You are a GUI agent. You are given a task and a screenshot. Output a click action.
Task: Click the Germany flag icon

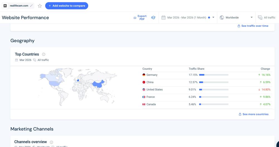point(144,75)
